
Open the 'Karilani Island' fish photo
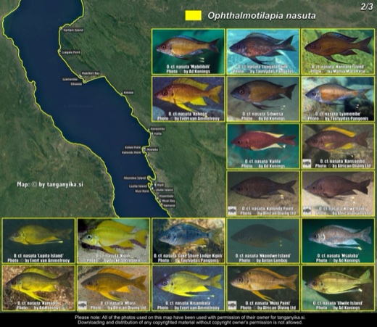click(338, 51)
